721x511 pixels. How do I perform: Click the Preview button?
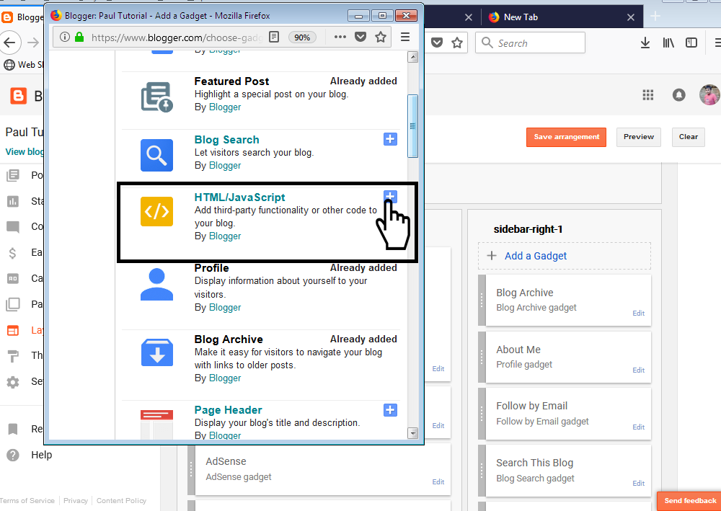click(x=638, y=137)
